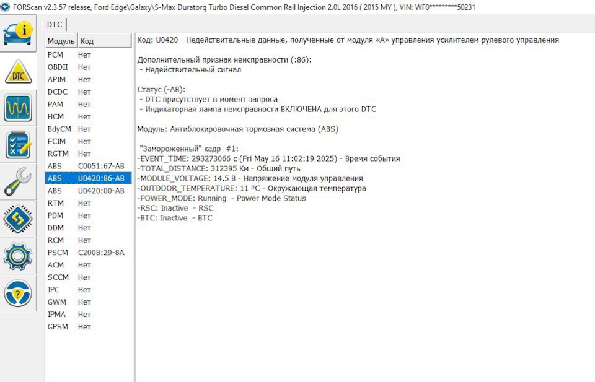Open the help steering wheel icon
This screenshot has height=382, width=595.
17,293
